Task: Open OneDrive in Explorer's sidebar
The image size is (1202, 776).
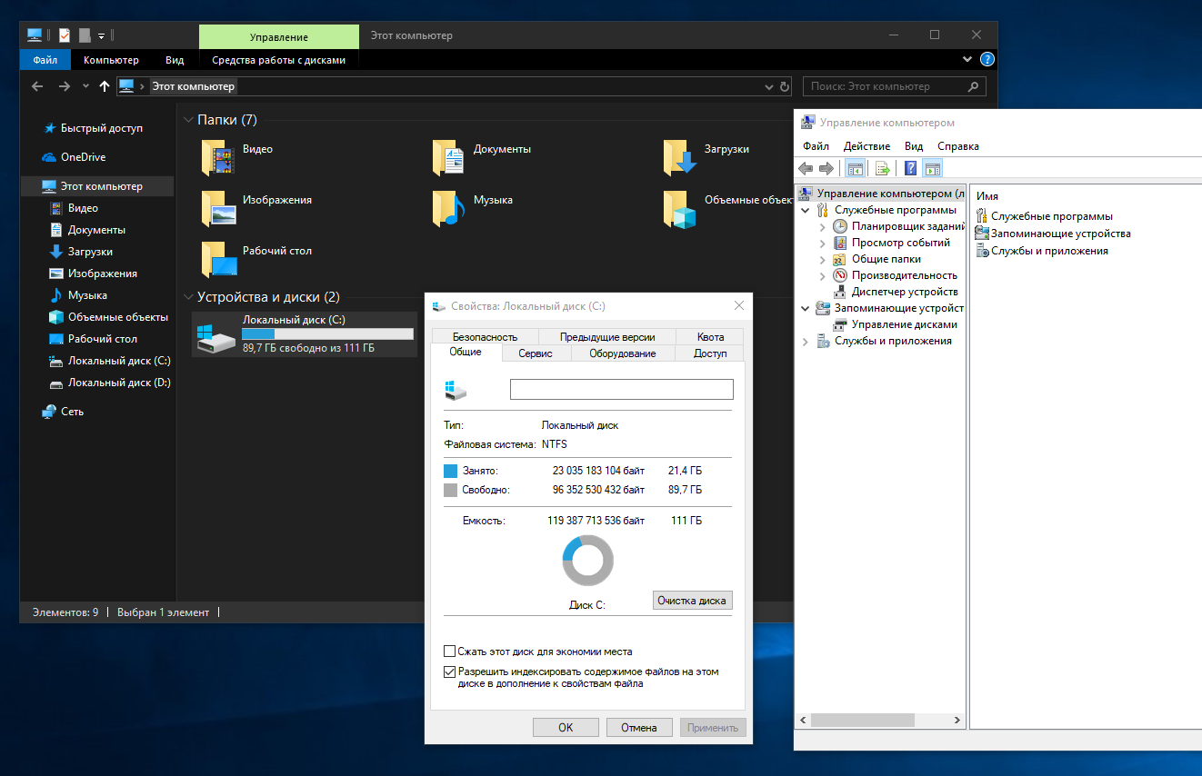Action: 83,157
